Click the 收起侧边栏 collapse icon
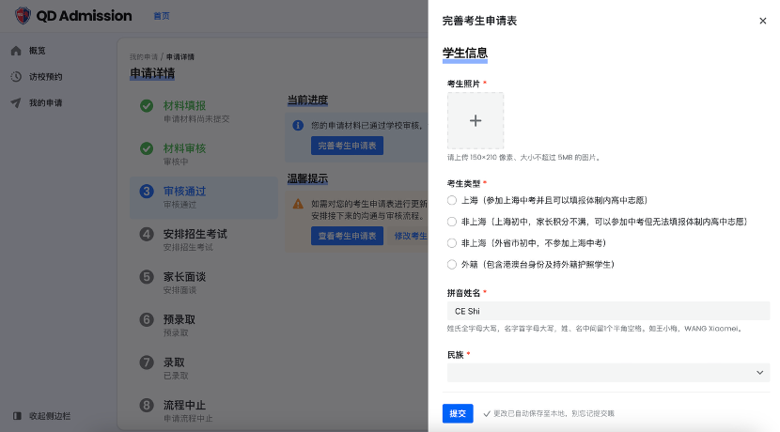The image size is (780, 432). click(16, 416)
